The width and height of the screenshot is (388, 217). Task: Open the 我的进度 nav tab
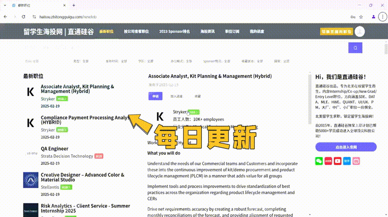click(257, 31)
